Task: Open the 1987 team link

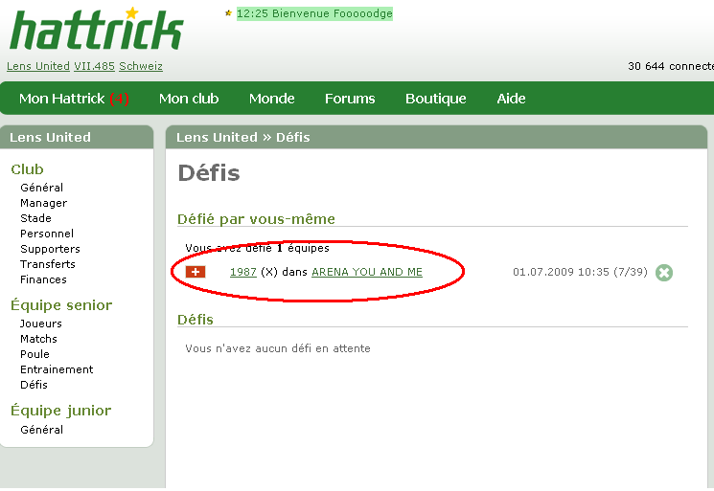Action: pyautogui.click(x=243, y=272)
